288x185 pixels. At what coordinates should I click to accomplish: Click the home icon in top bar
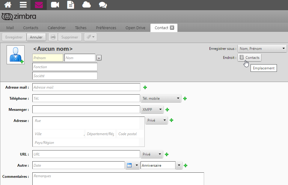pos(8,5)
